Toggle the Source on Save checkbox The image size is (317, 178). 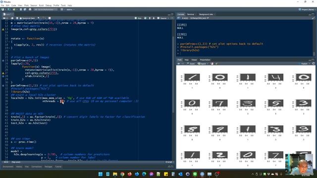tap(21, 18)
